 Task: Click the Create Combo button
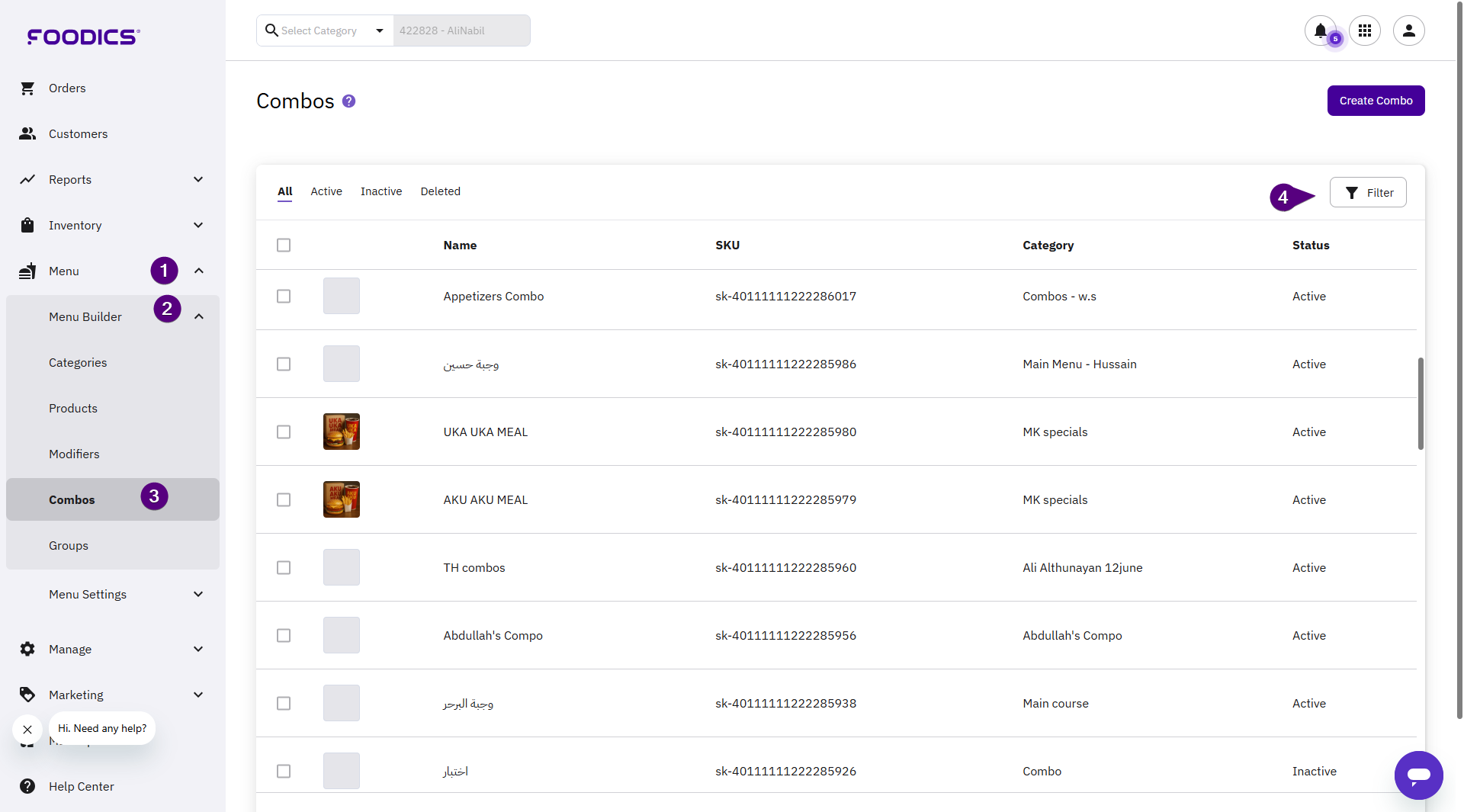[1376, 101]
